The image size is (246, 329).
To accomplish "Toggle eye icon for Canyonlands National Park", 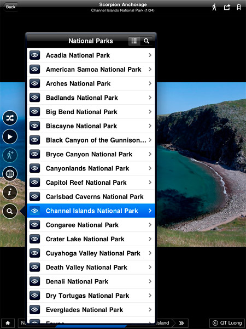I will click(35, 168).
